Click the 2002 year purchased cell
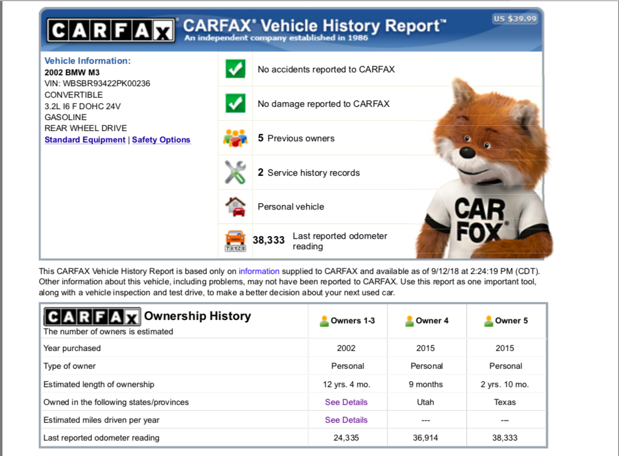The height and width of the screenshot is (456, 619). click(x=346, y=348)
